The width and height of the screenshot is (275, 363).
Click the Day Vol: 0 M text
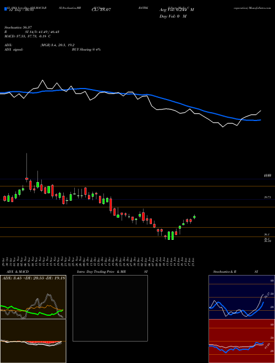pos(173,16)
